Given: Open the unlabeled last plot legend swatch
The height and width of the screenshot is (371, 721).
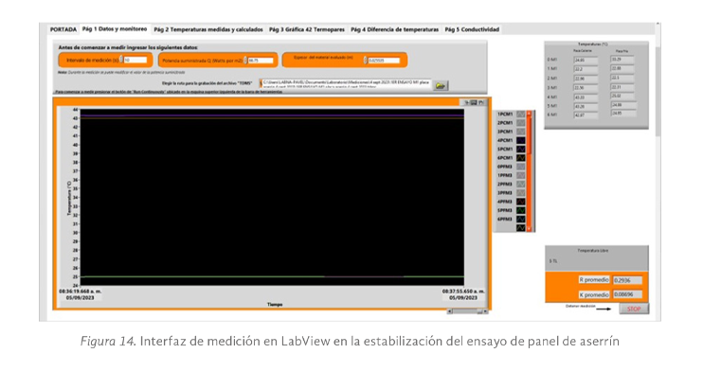Looking at the screenshot, I should [520, 228].
